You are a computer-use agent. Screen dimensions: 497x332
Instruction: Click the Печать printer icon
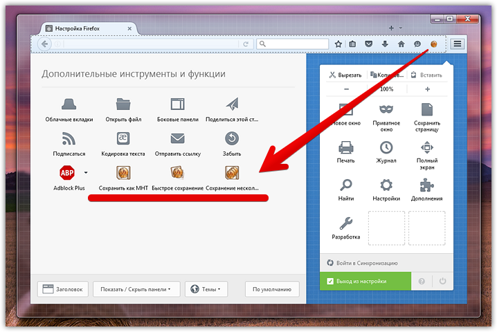coord(346,147)
